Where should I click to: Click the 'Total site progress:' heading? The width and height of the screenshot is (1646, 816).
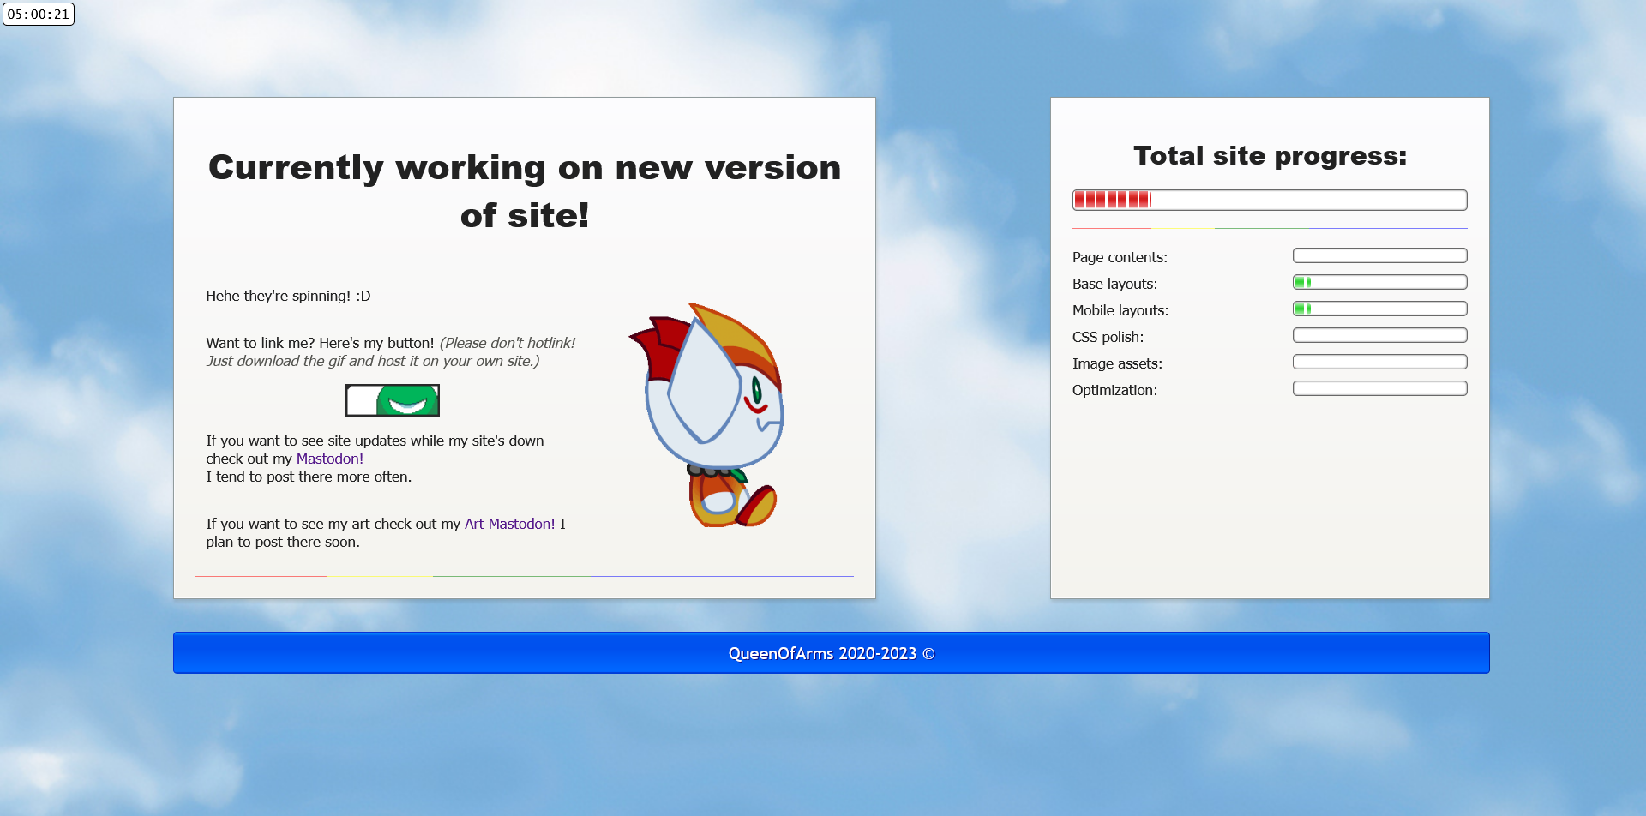click(1270, 155)
